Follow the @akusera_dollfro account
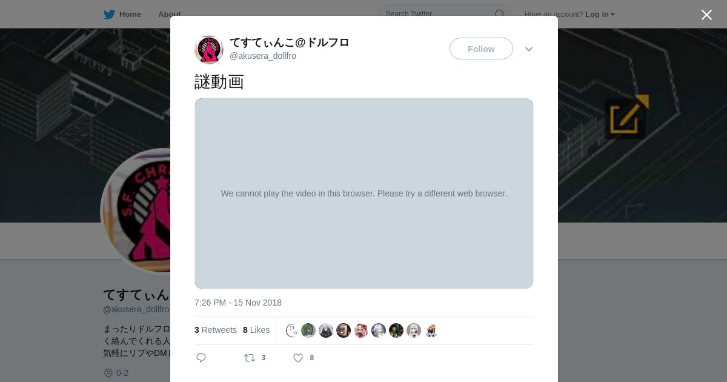The image size is (727, 382). [x=481, y=49]
